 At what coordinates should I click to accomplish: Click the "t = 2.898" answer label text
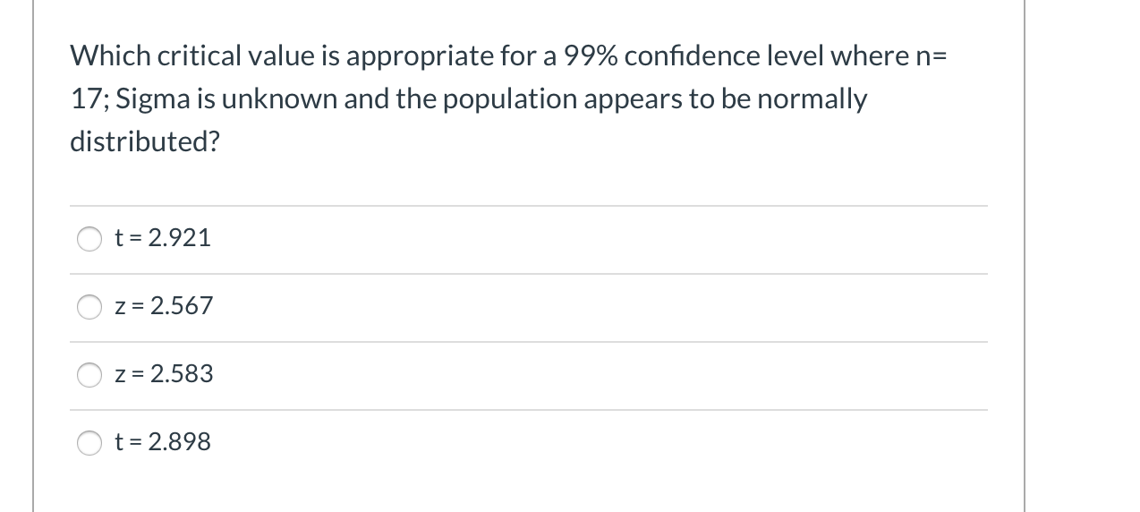coord(163,442)
